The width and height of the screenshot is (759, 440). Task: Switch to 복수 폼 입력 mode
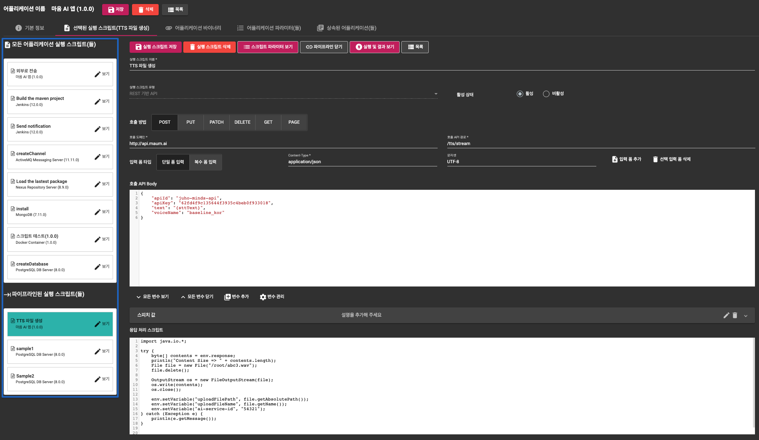[205, 162]
